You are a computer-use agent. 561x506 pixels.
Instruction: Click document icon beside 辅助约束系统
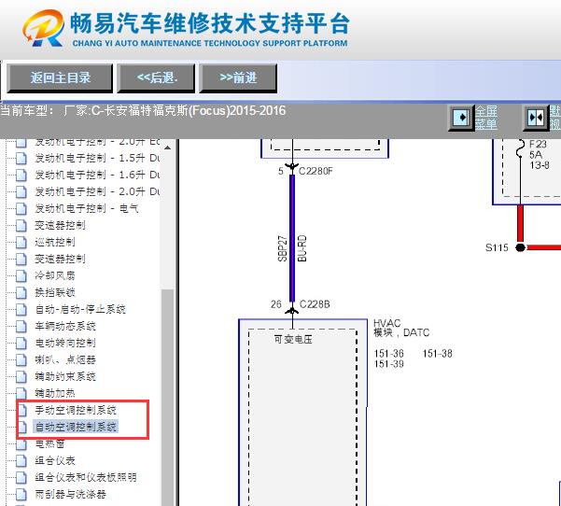click(x=21, y=377)
